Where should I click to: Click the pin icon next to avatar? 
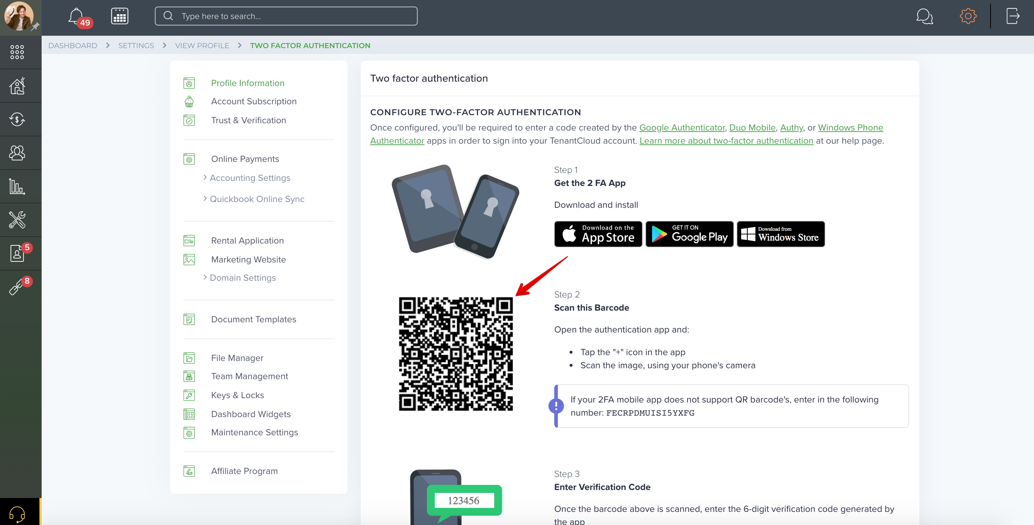(x=35, y=27)
